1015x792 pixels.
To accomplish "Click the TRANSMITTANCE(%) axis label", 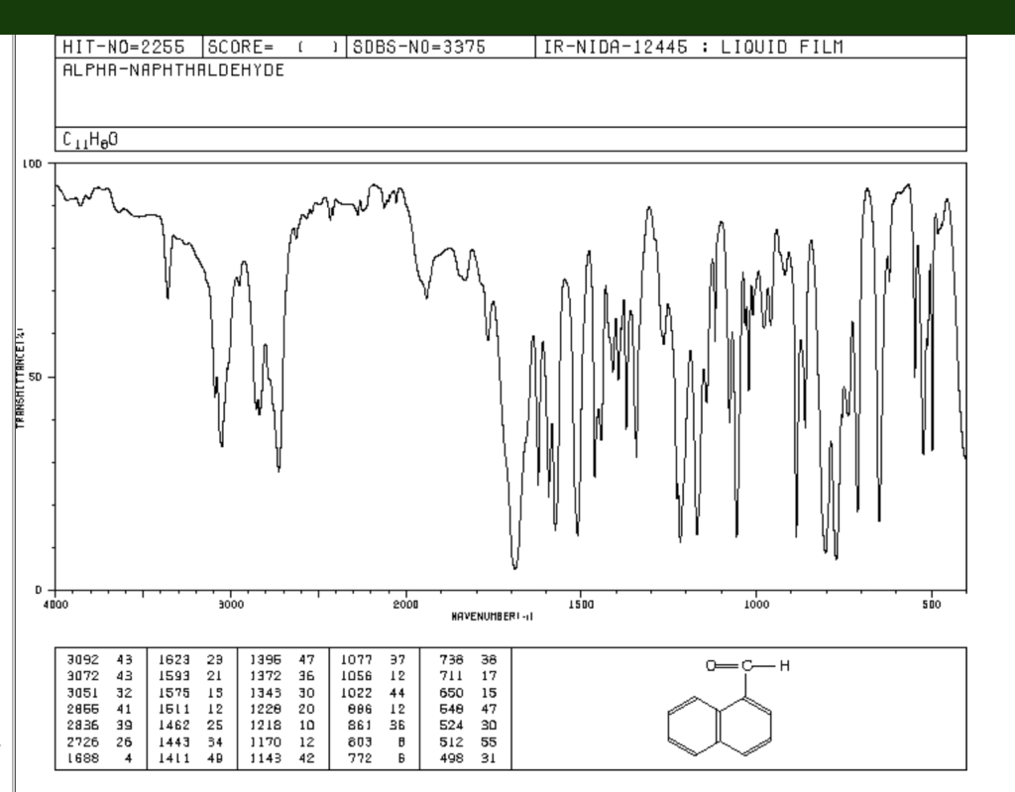I will point(21,377).
